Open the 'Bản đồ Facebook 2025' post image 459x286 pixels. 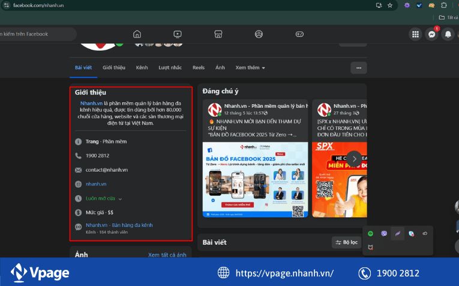point(255,179)
